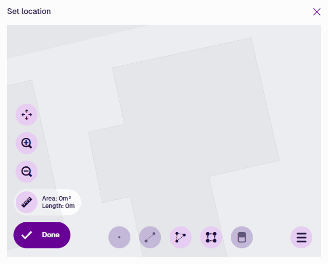Zoom out using the magnifier minus icon
Screen dimensions: 328x264
tap(27, 172)
